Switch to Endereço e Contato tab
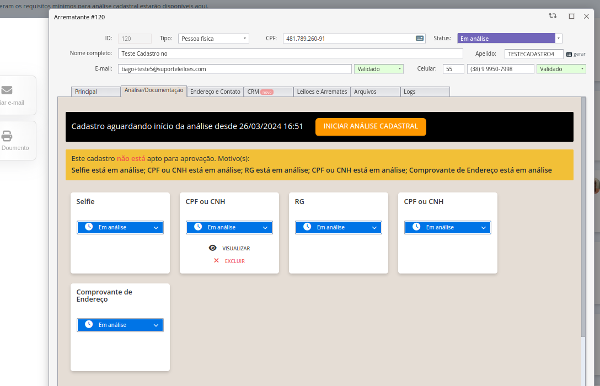The height and width of the screenshot is (386, 600). click(x=215, y=92)
